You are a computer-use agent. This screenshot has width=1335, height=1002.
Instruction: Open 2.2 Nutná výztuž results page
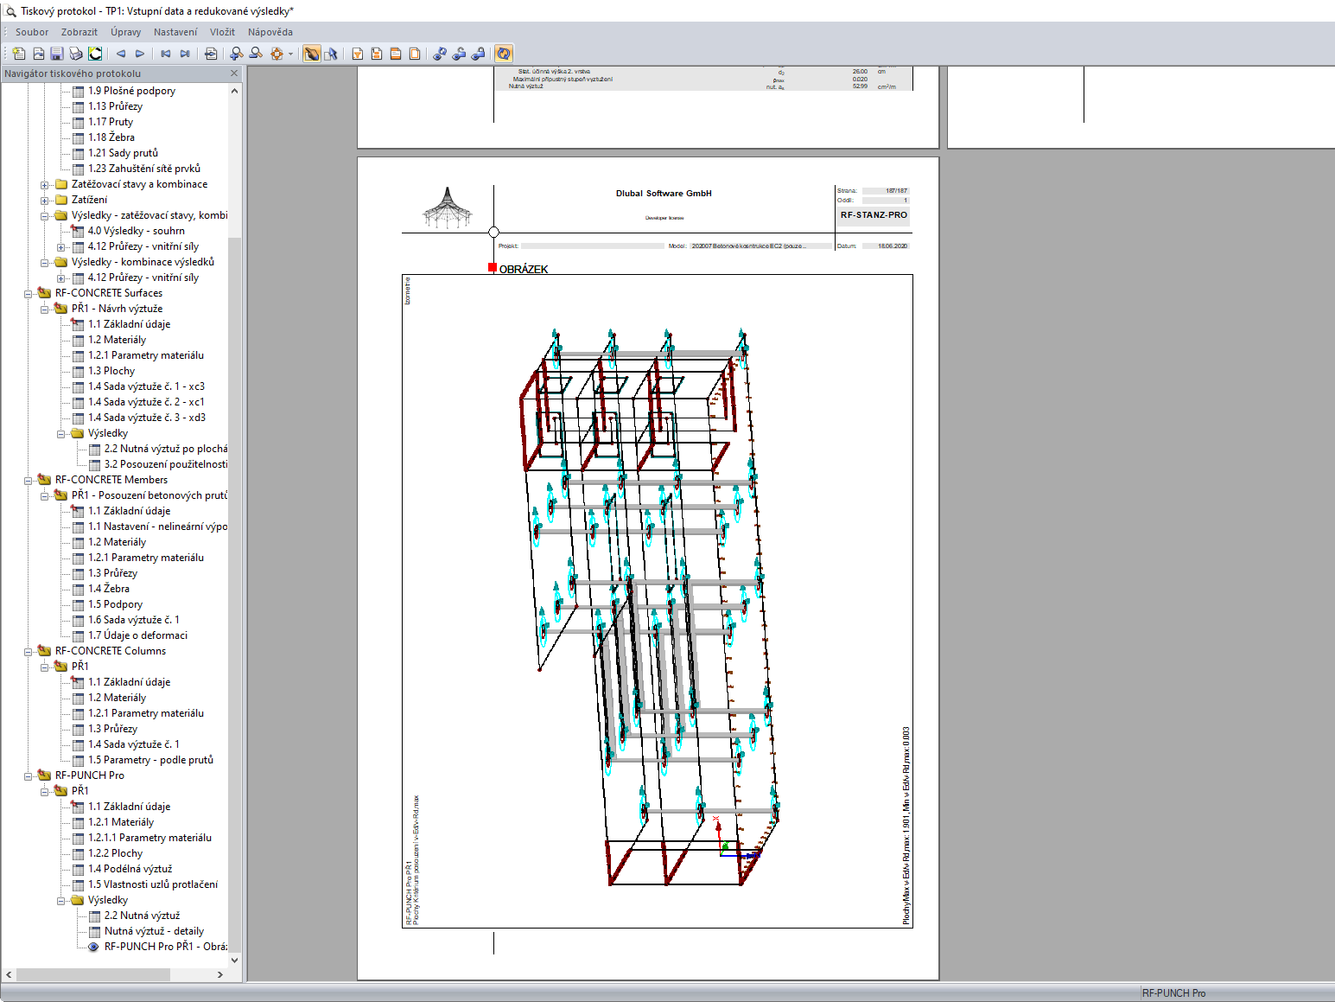click(143, 915)
